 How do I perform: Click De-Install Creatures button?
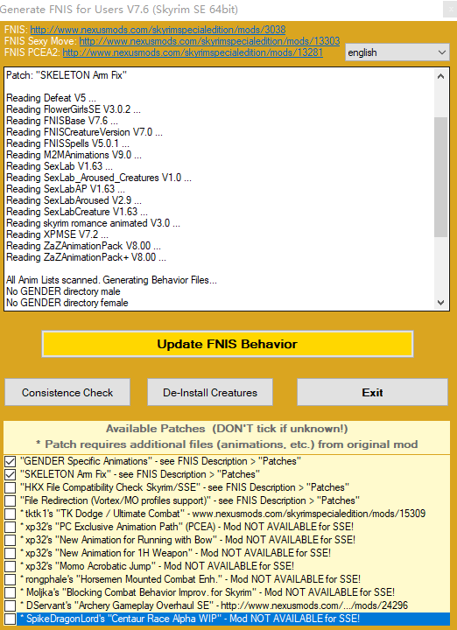210,392
